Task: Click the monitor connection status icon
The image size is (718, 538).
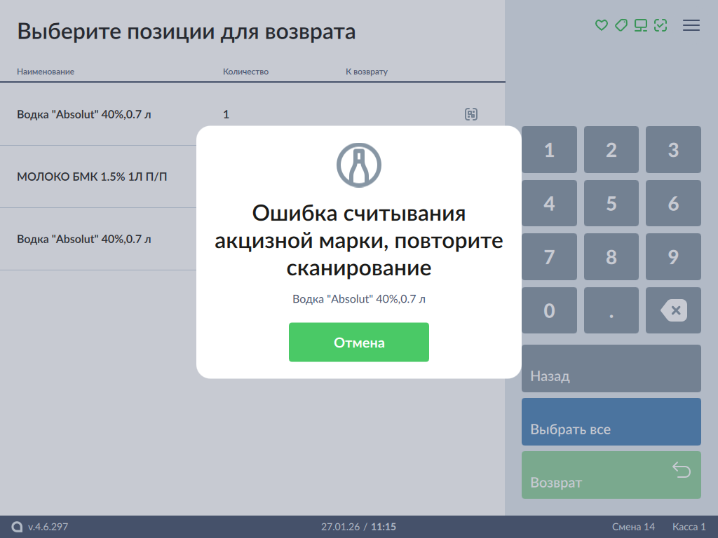Action: click(640, 25)
